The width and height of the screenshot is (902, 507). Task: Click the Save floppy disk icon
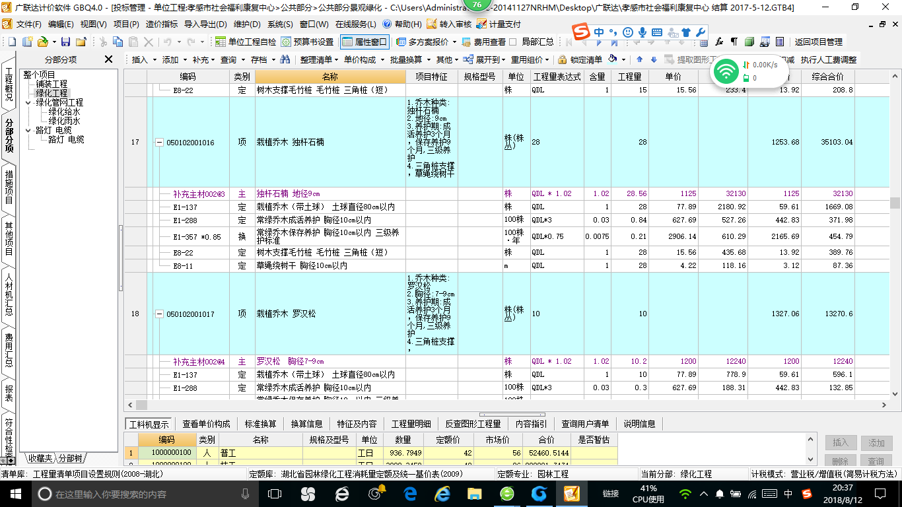coord(67,42)
